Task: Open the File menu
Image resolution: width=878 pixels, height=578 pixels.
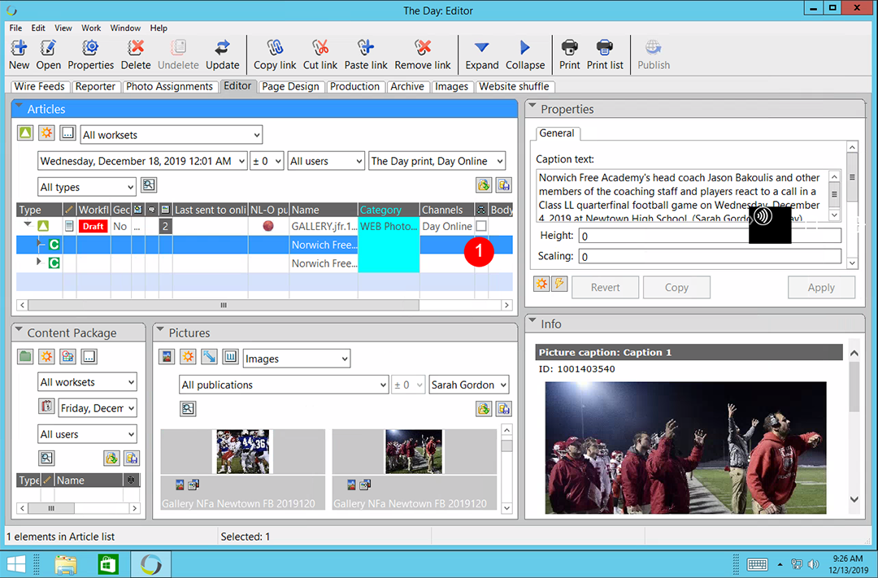Action: [x=15, y=28]
